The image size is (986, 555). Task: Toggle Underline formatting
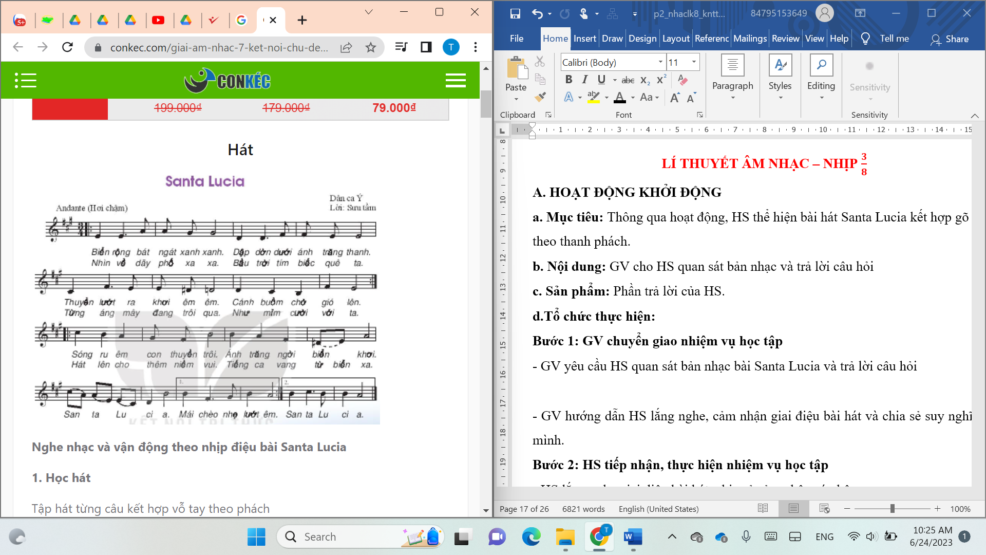(x=601, y=80)
